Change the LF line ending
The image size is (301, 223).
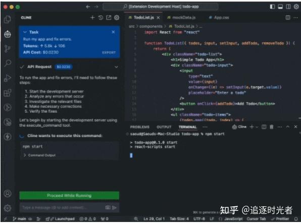coord(212,219)
